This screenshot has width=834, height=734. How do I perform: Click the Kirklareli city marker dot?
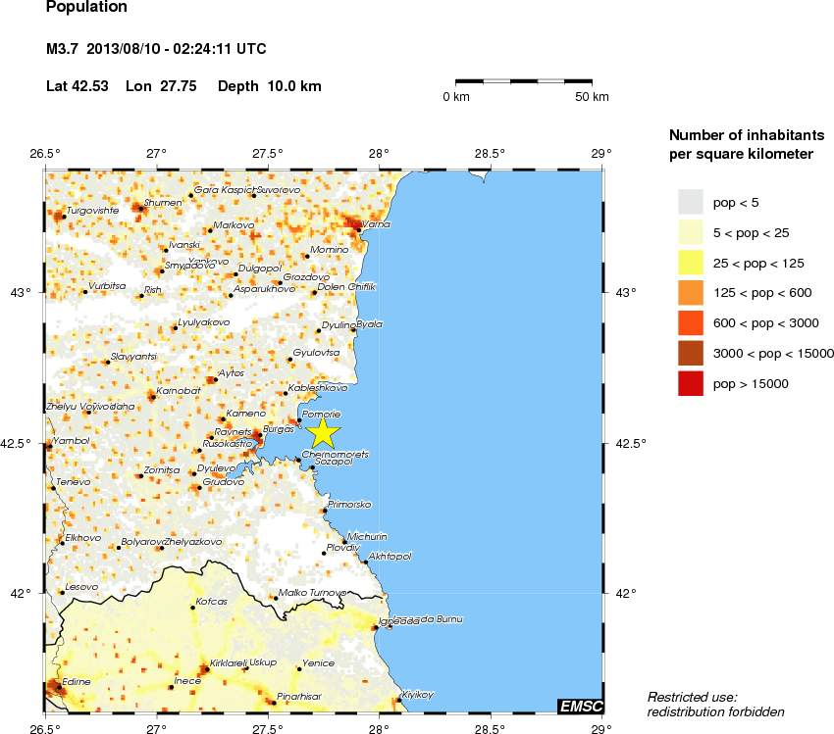pos(204,670)
